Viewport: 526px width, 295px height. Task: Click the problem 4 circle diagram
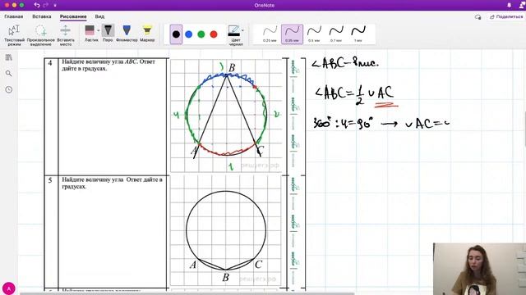[227, 116]
